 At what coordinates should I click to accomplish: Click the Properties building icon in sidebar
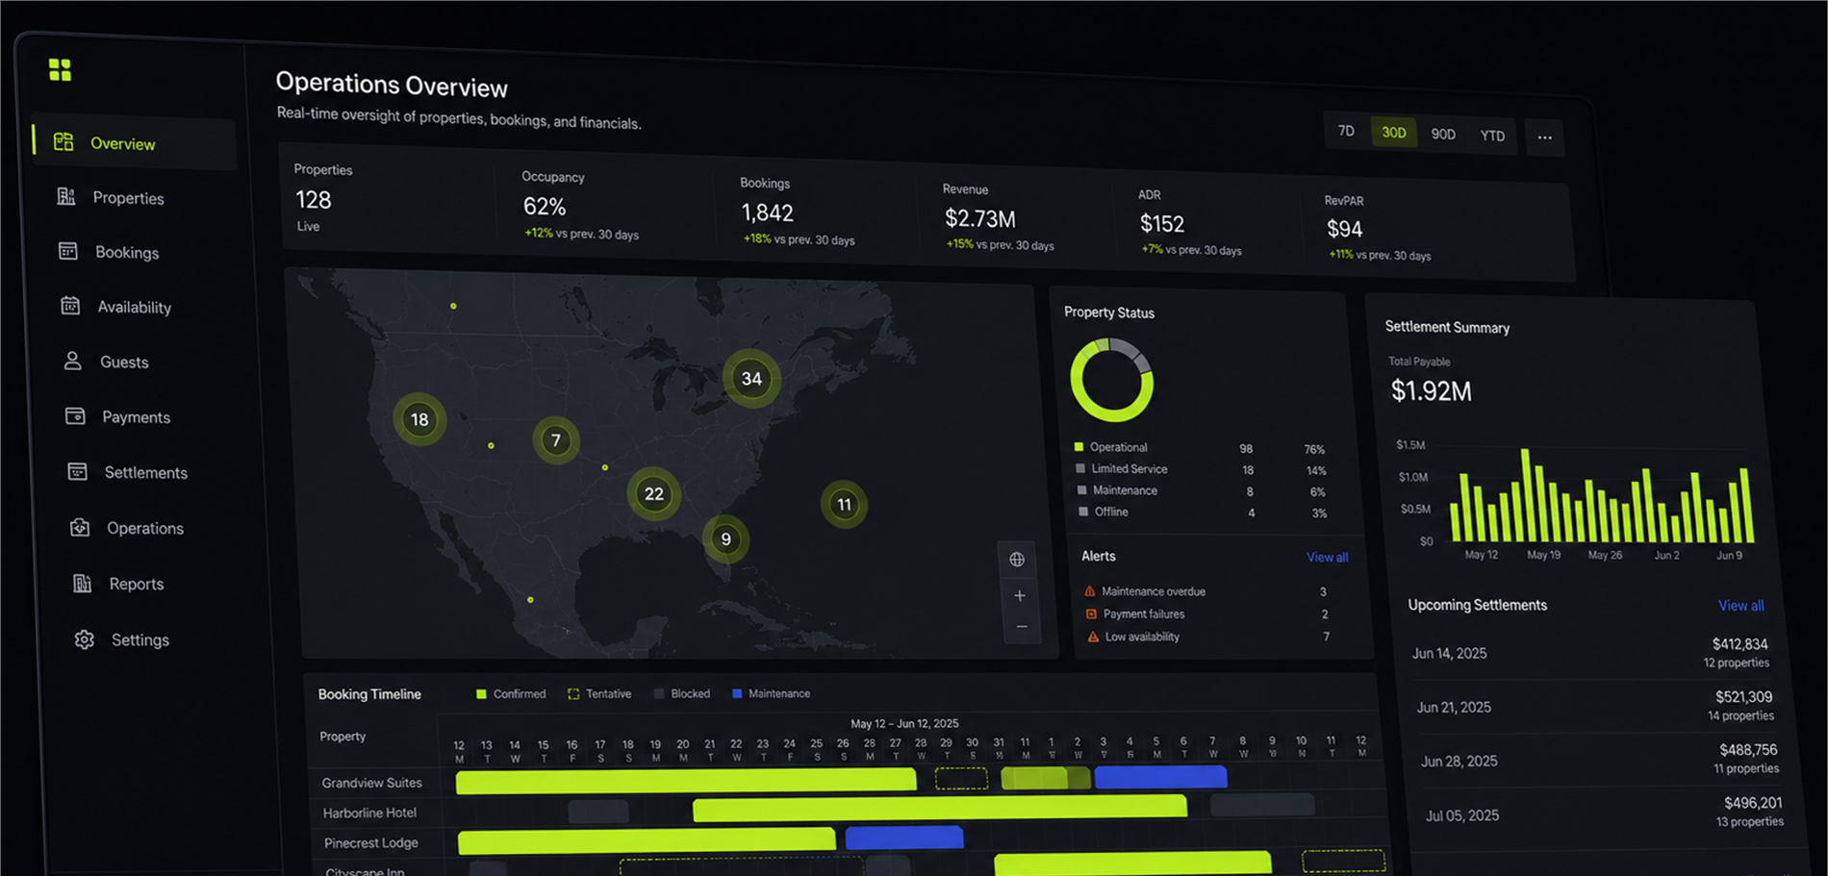[66, 196]
